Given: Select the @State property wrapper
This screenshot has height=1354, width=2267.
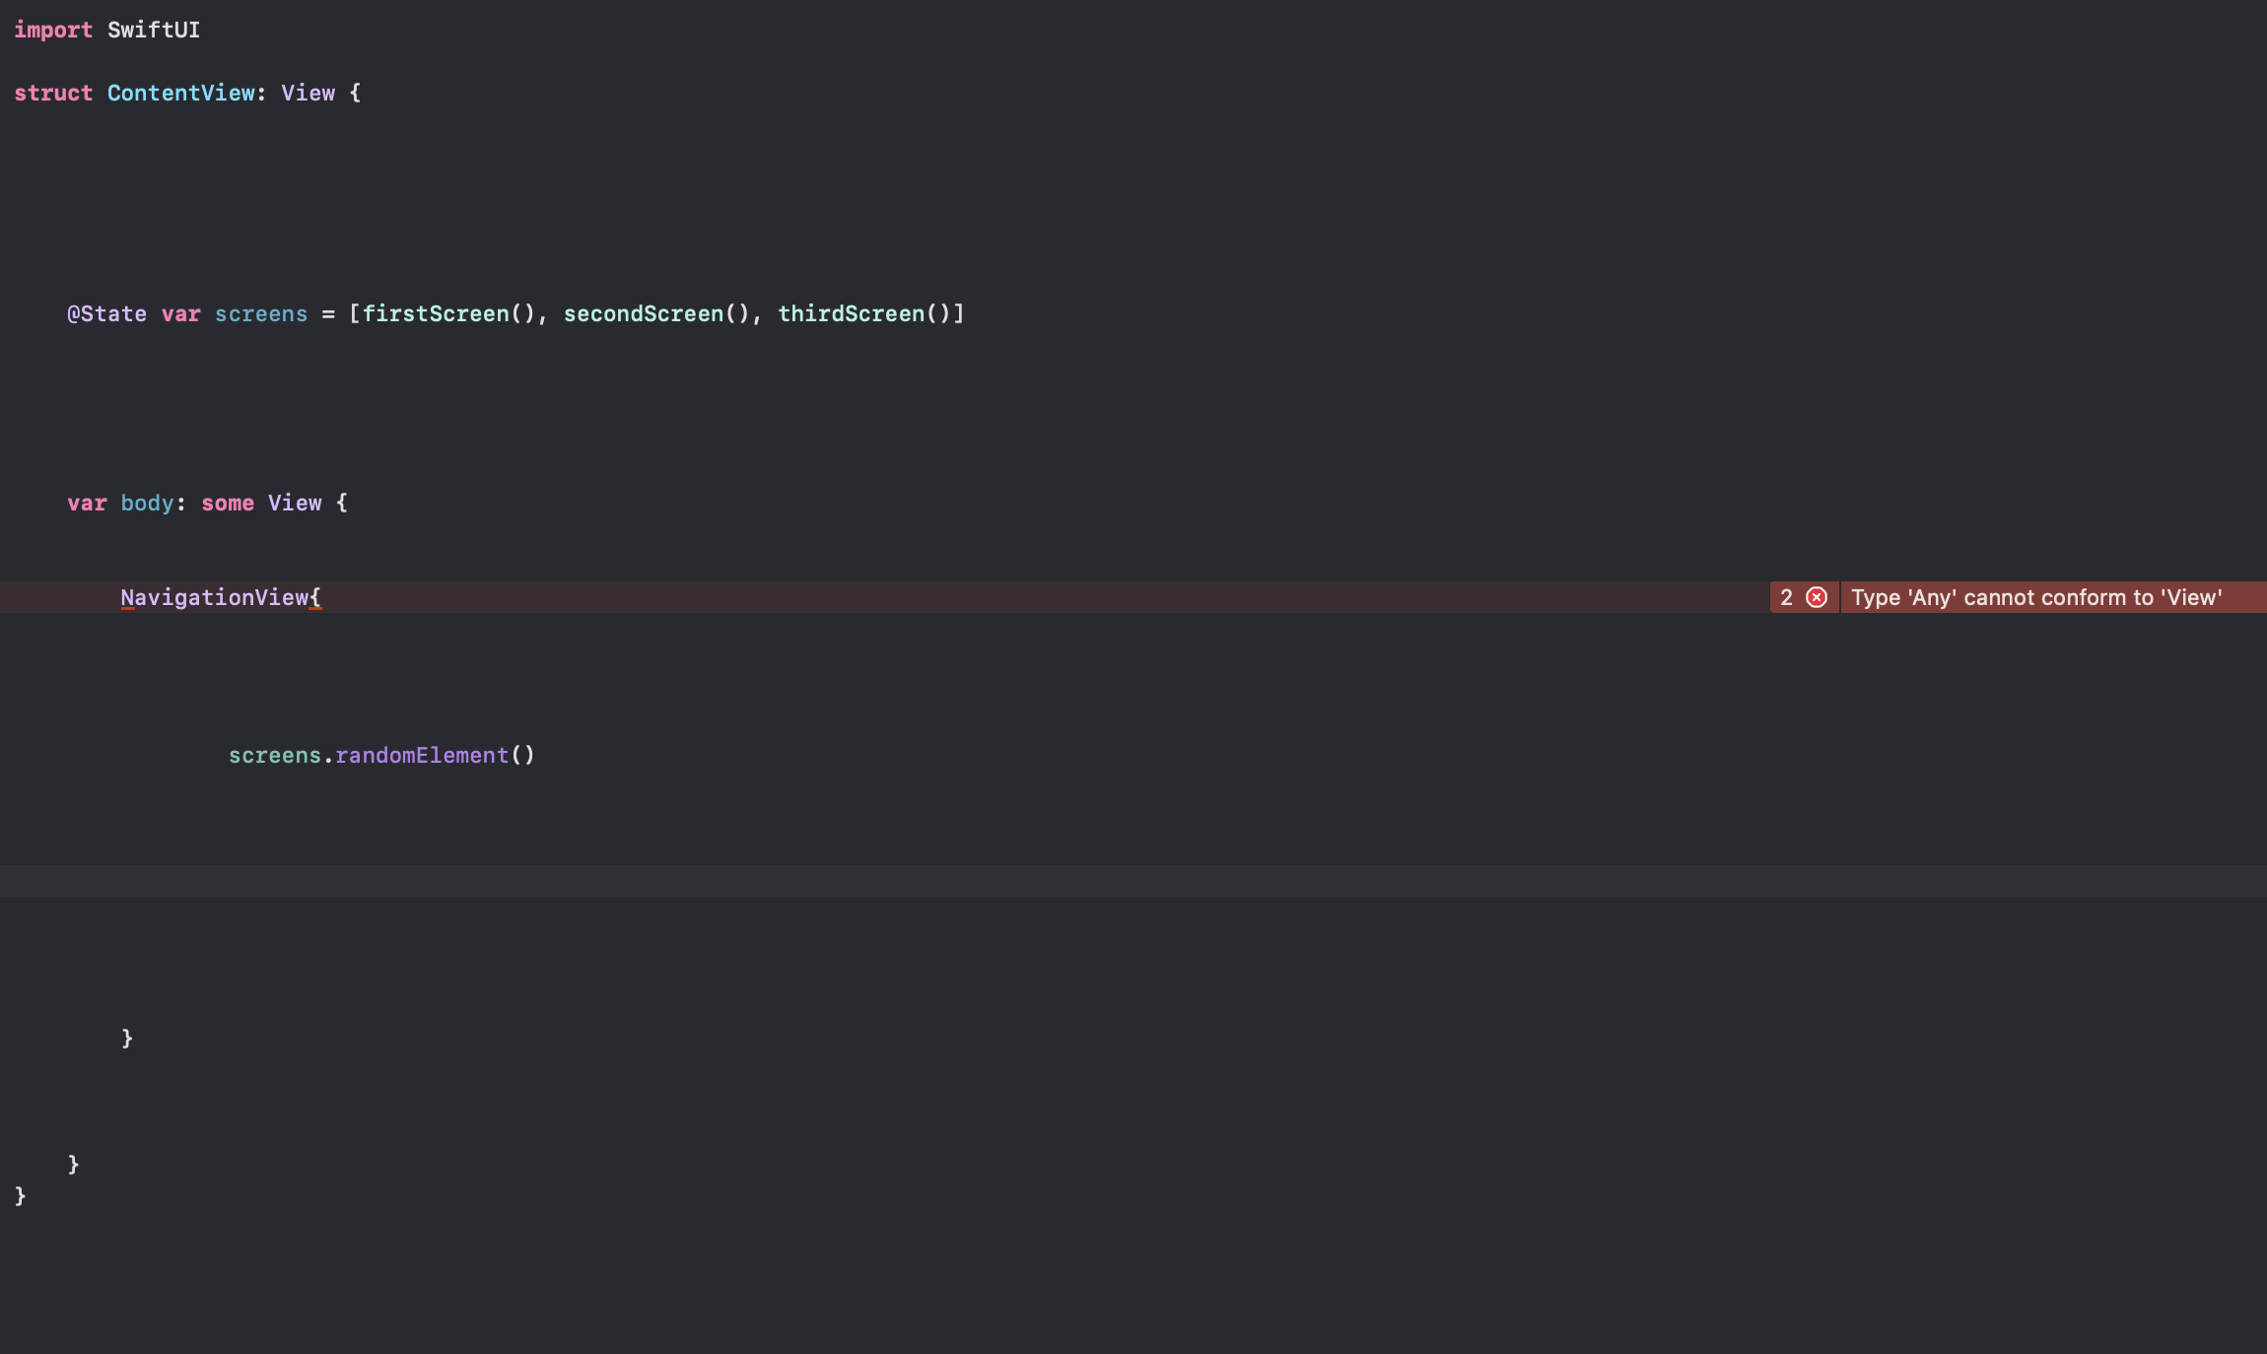Looking at the screenshot, I should click(106, 313).
